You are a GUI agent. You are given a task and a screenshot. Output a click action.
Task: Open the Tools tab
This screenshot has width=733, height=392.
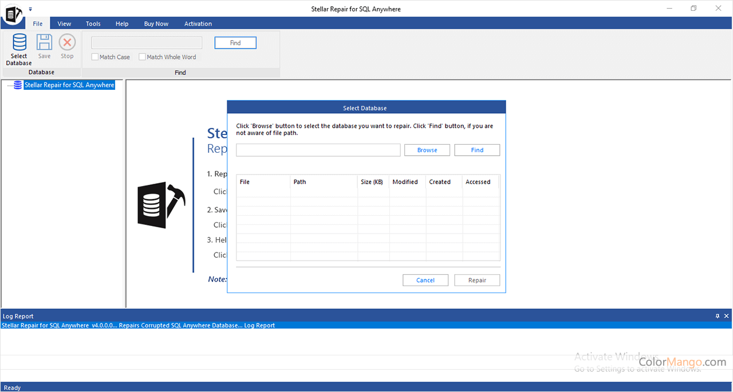pyautogui.click(x=93, y=23)
